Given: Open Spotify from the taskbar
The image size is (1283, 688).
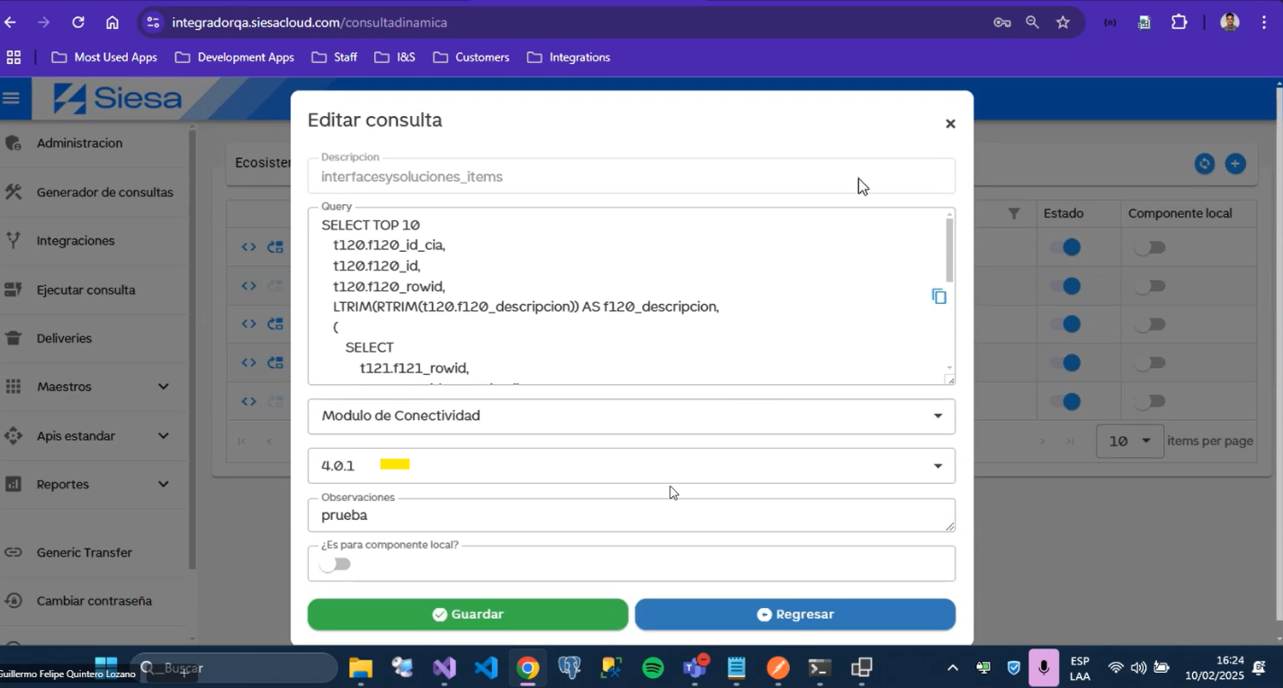Looking at the screenshot, I should tap(651, 667).
